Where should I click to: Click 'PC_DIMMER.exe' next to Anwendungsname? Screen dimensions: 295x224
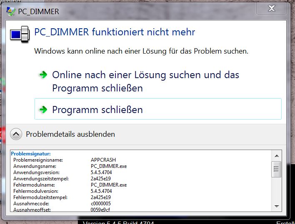(109, 166)
